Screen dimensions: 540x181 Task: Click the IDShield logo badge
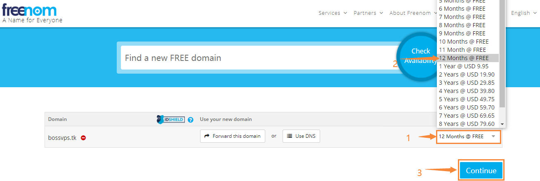170,119
